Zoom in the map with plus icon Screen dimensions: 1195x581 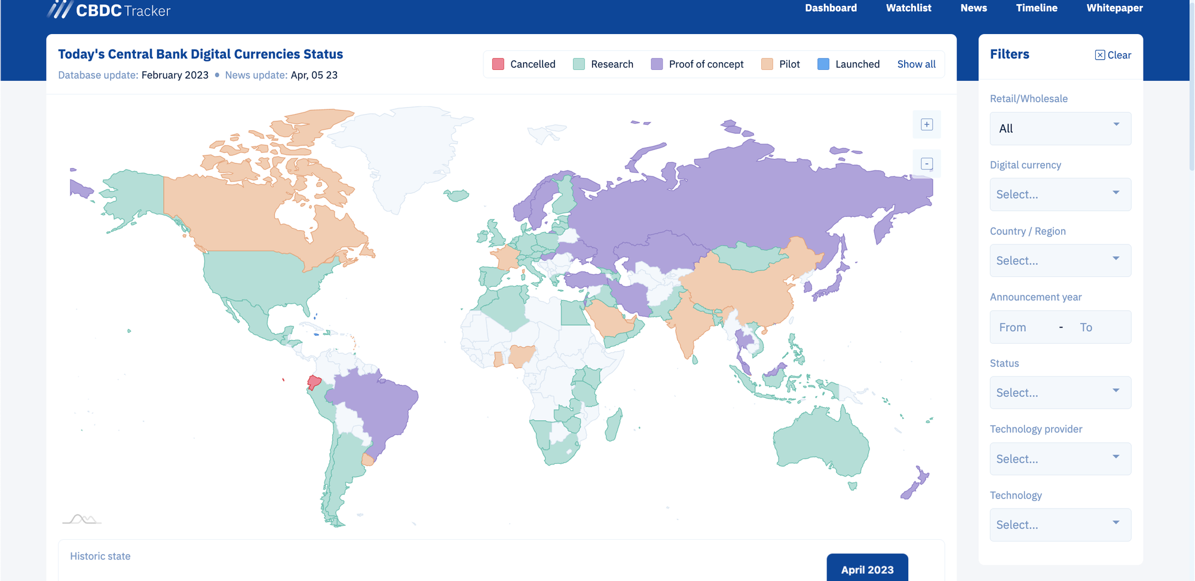coord(927,124)
